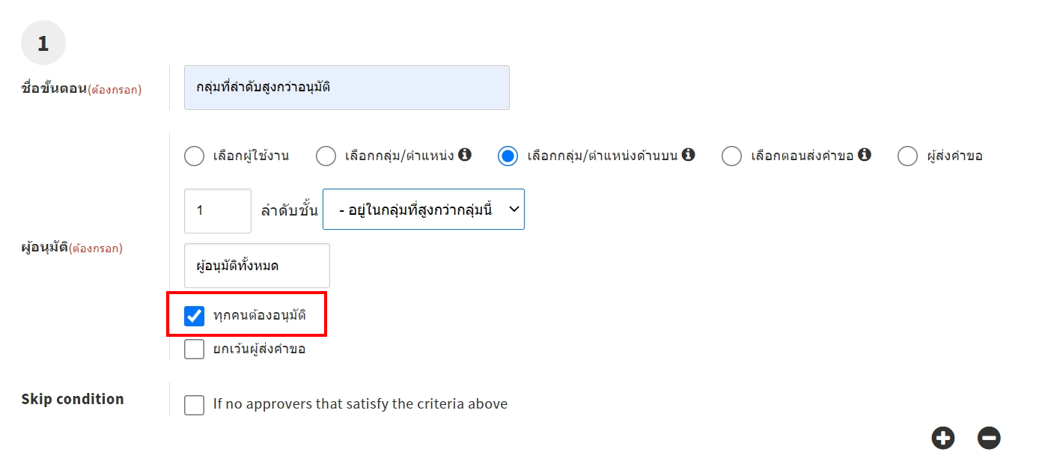Click info icon beside เลือกกลุ่ม/ตำแหน่ง
This screenshot has width=1039, height=473.
(x=465, y=155)
